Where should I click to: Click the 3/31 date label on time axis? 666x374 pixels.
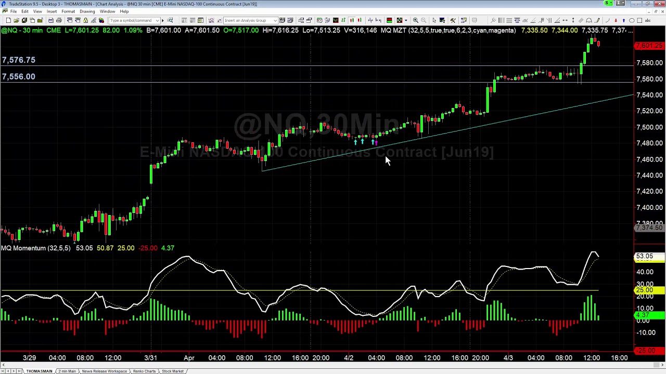150,357
